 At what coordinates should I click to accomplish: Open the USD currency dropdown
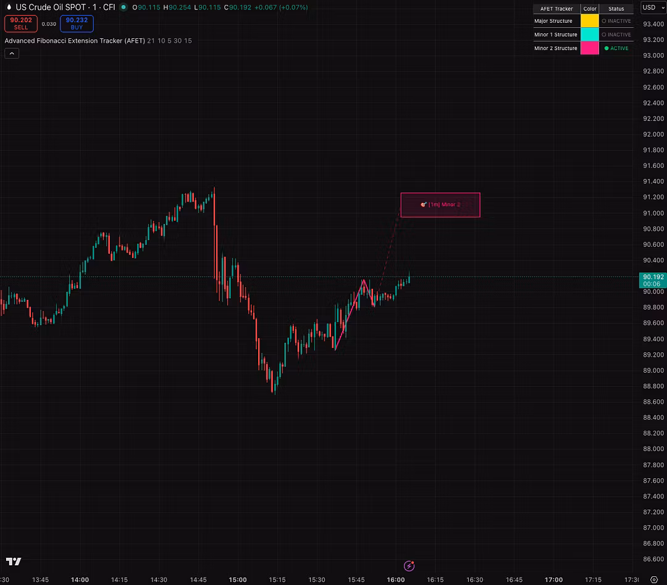(653, 7)
